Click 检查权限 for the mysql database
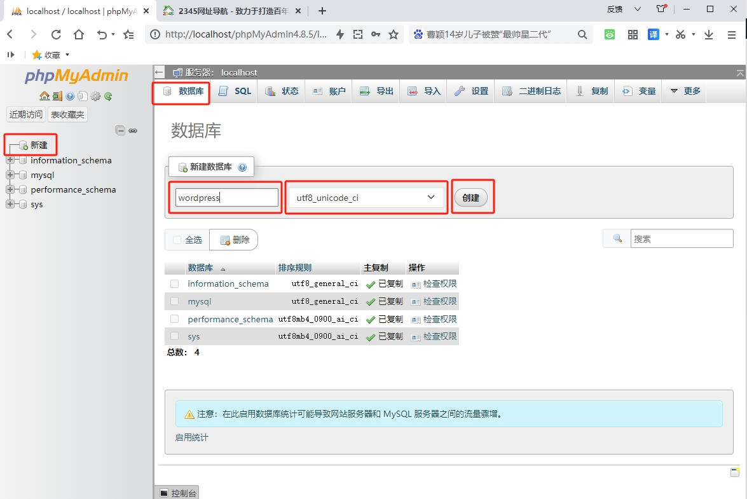747x499 pixels. pos(434,301)
